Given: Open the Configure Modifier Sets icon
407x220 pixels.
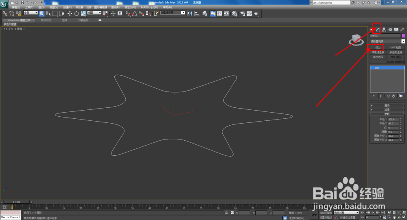Looking at the screenshot, I should click(x=401, y=96).
